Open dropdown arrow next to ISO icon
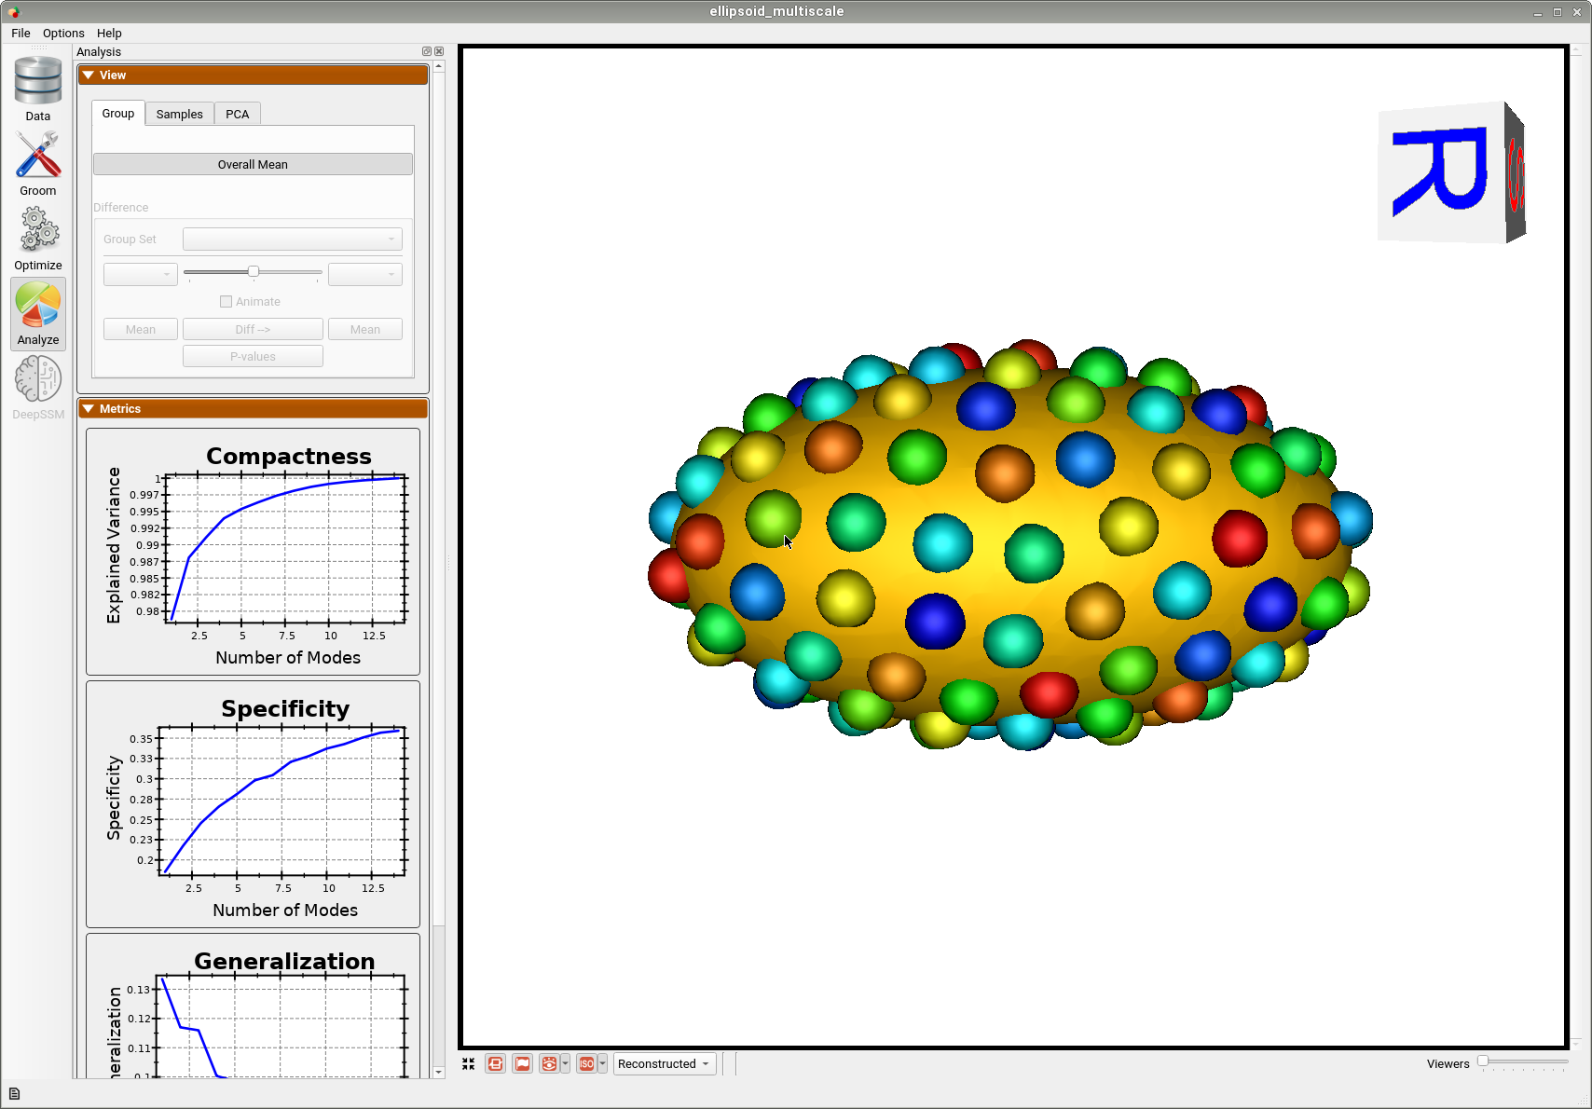The height and width of the screenshot is (1109, 1592). pyautogui.click(x=602, y=1063)
